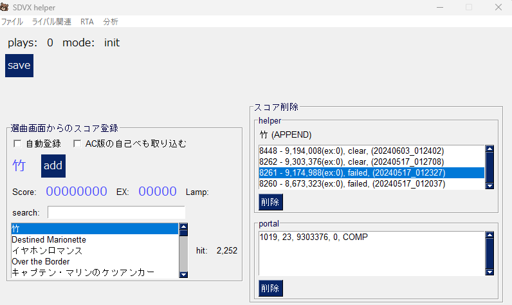This screenshot has height=305, width=512.
Task: Toggle AC版の自己べも取り込む checkbox
Action: pos(77,143)
